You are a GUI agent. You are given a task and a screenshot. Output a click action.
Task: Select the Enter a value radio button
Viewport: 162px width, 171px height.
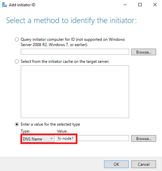17,124
